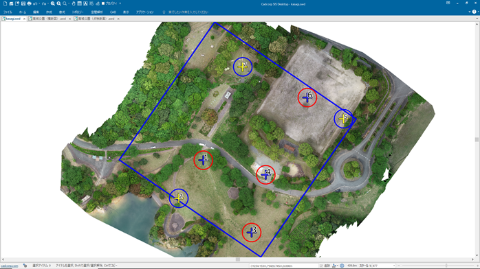Open the トポロジー ribbon tab

click(x=78, y=12)
